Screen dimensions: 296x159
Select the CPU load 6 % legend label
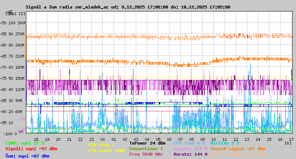[189, 143]
